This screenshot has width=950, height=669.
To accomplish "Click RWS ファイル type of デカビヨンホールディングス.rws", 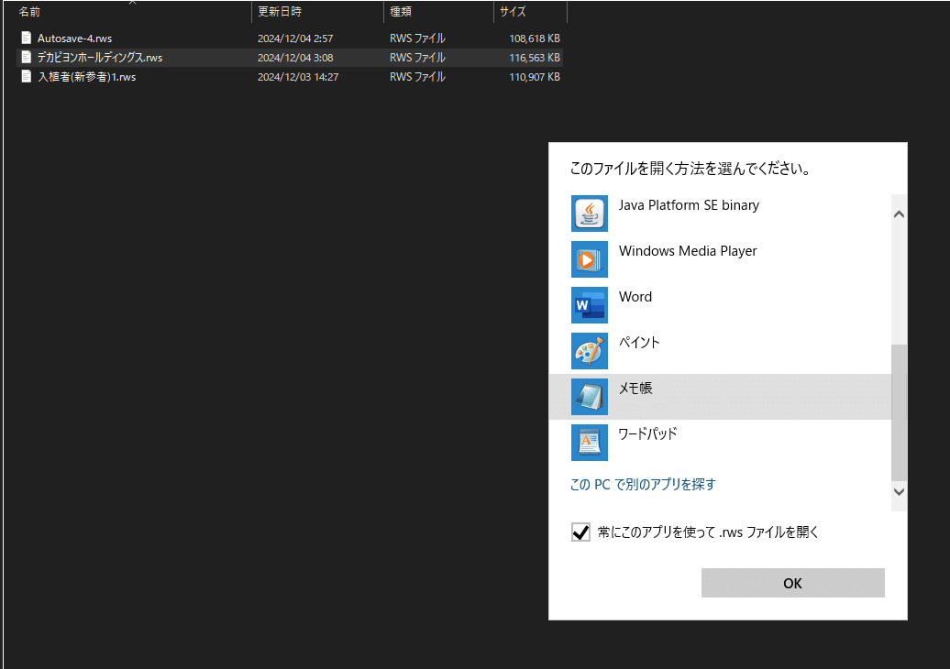I will coord(417,58).
